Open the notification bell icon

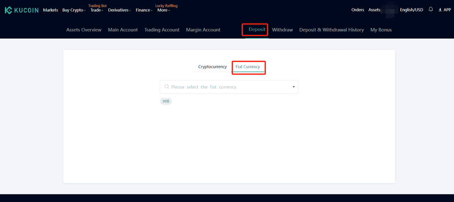point(431,10)
